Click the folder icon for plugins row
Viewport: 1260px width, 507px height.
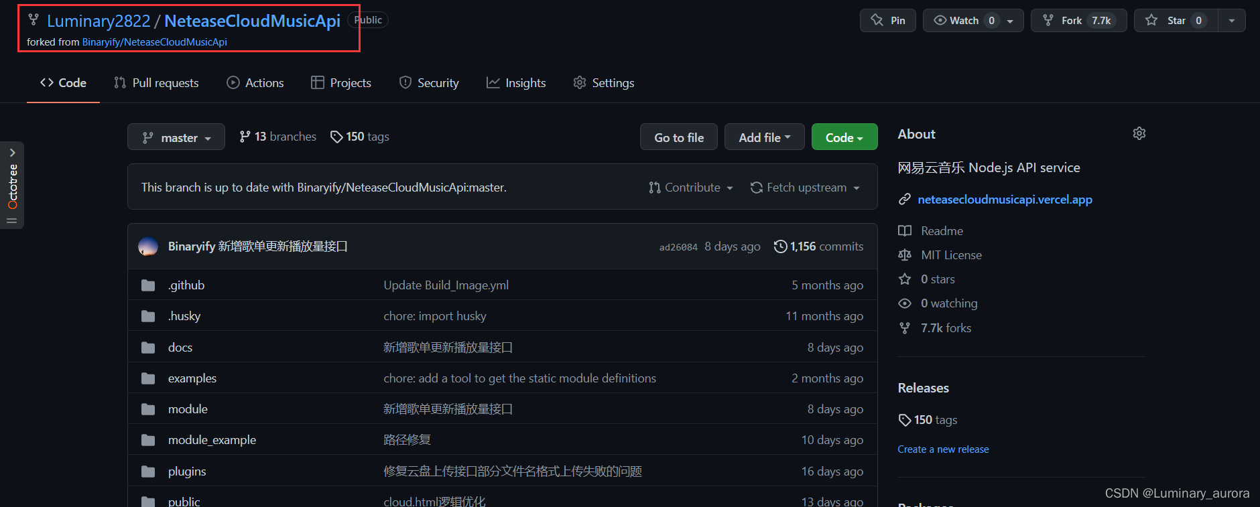[148, 472]
